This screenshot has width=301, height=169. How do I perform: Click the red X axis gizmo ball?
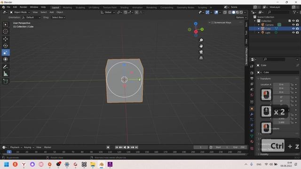(x=196, y=32)
